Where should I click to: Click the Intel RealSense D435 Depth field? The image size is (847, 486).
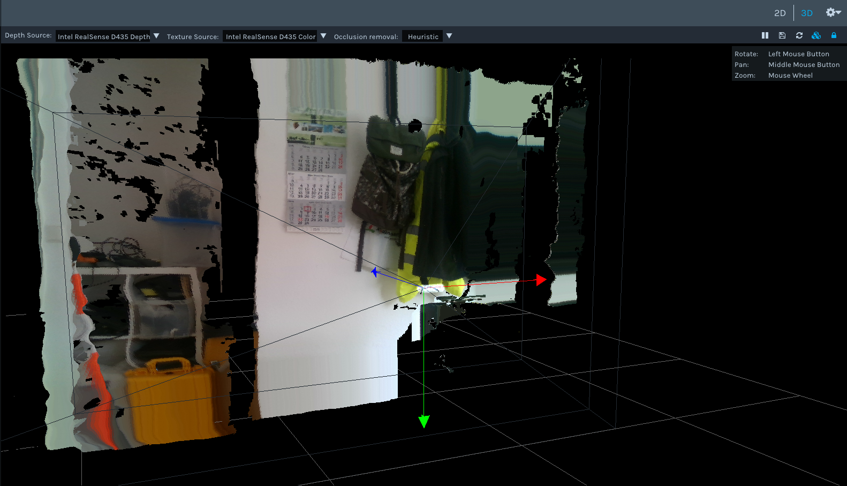(x=104, y=36)
